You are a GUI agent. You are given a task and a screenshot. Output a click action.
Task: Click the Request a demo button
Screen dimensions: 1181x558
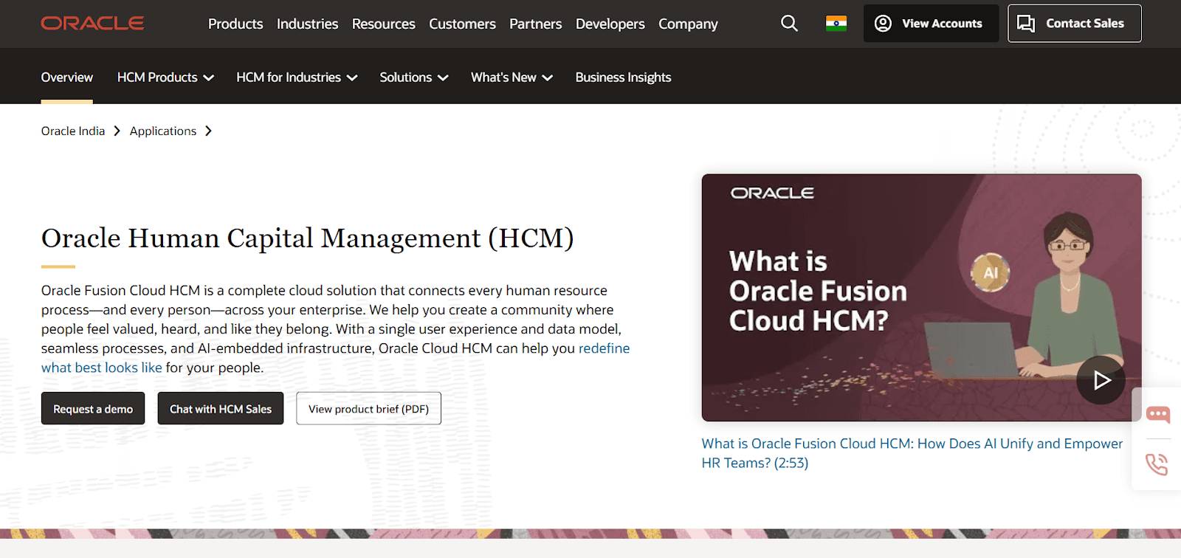[93, 408]
